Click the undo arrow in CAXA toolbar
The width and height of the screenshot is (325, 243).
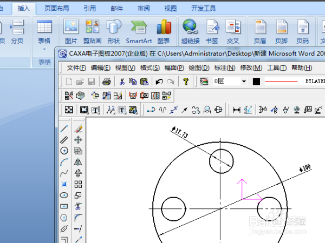tap(159, 82)
